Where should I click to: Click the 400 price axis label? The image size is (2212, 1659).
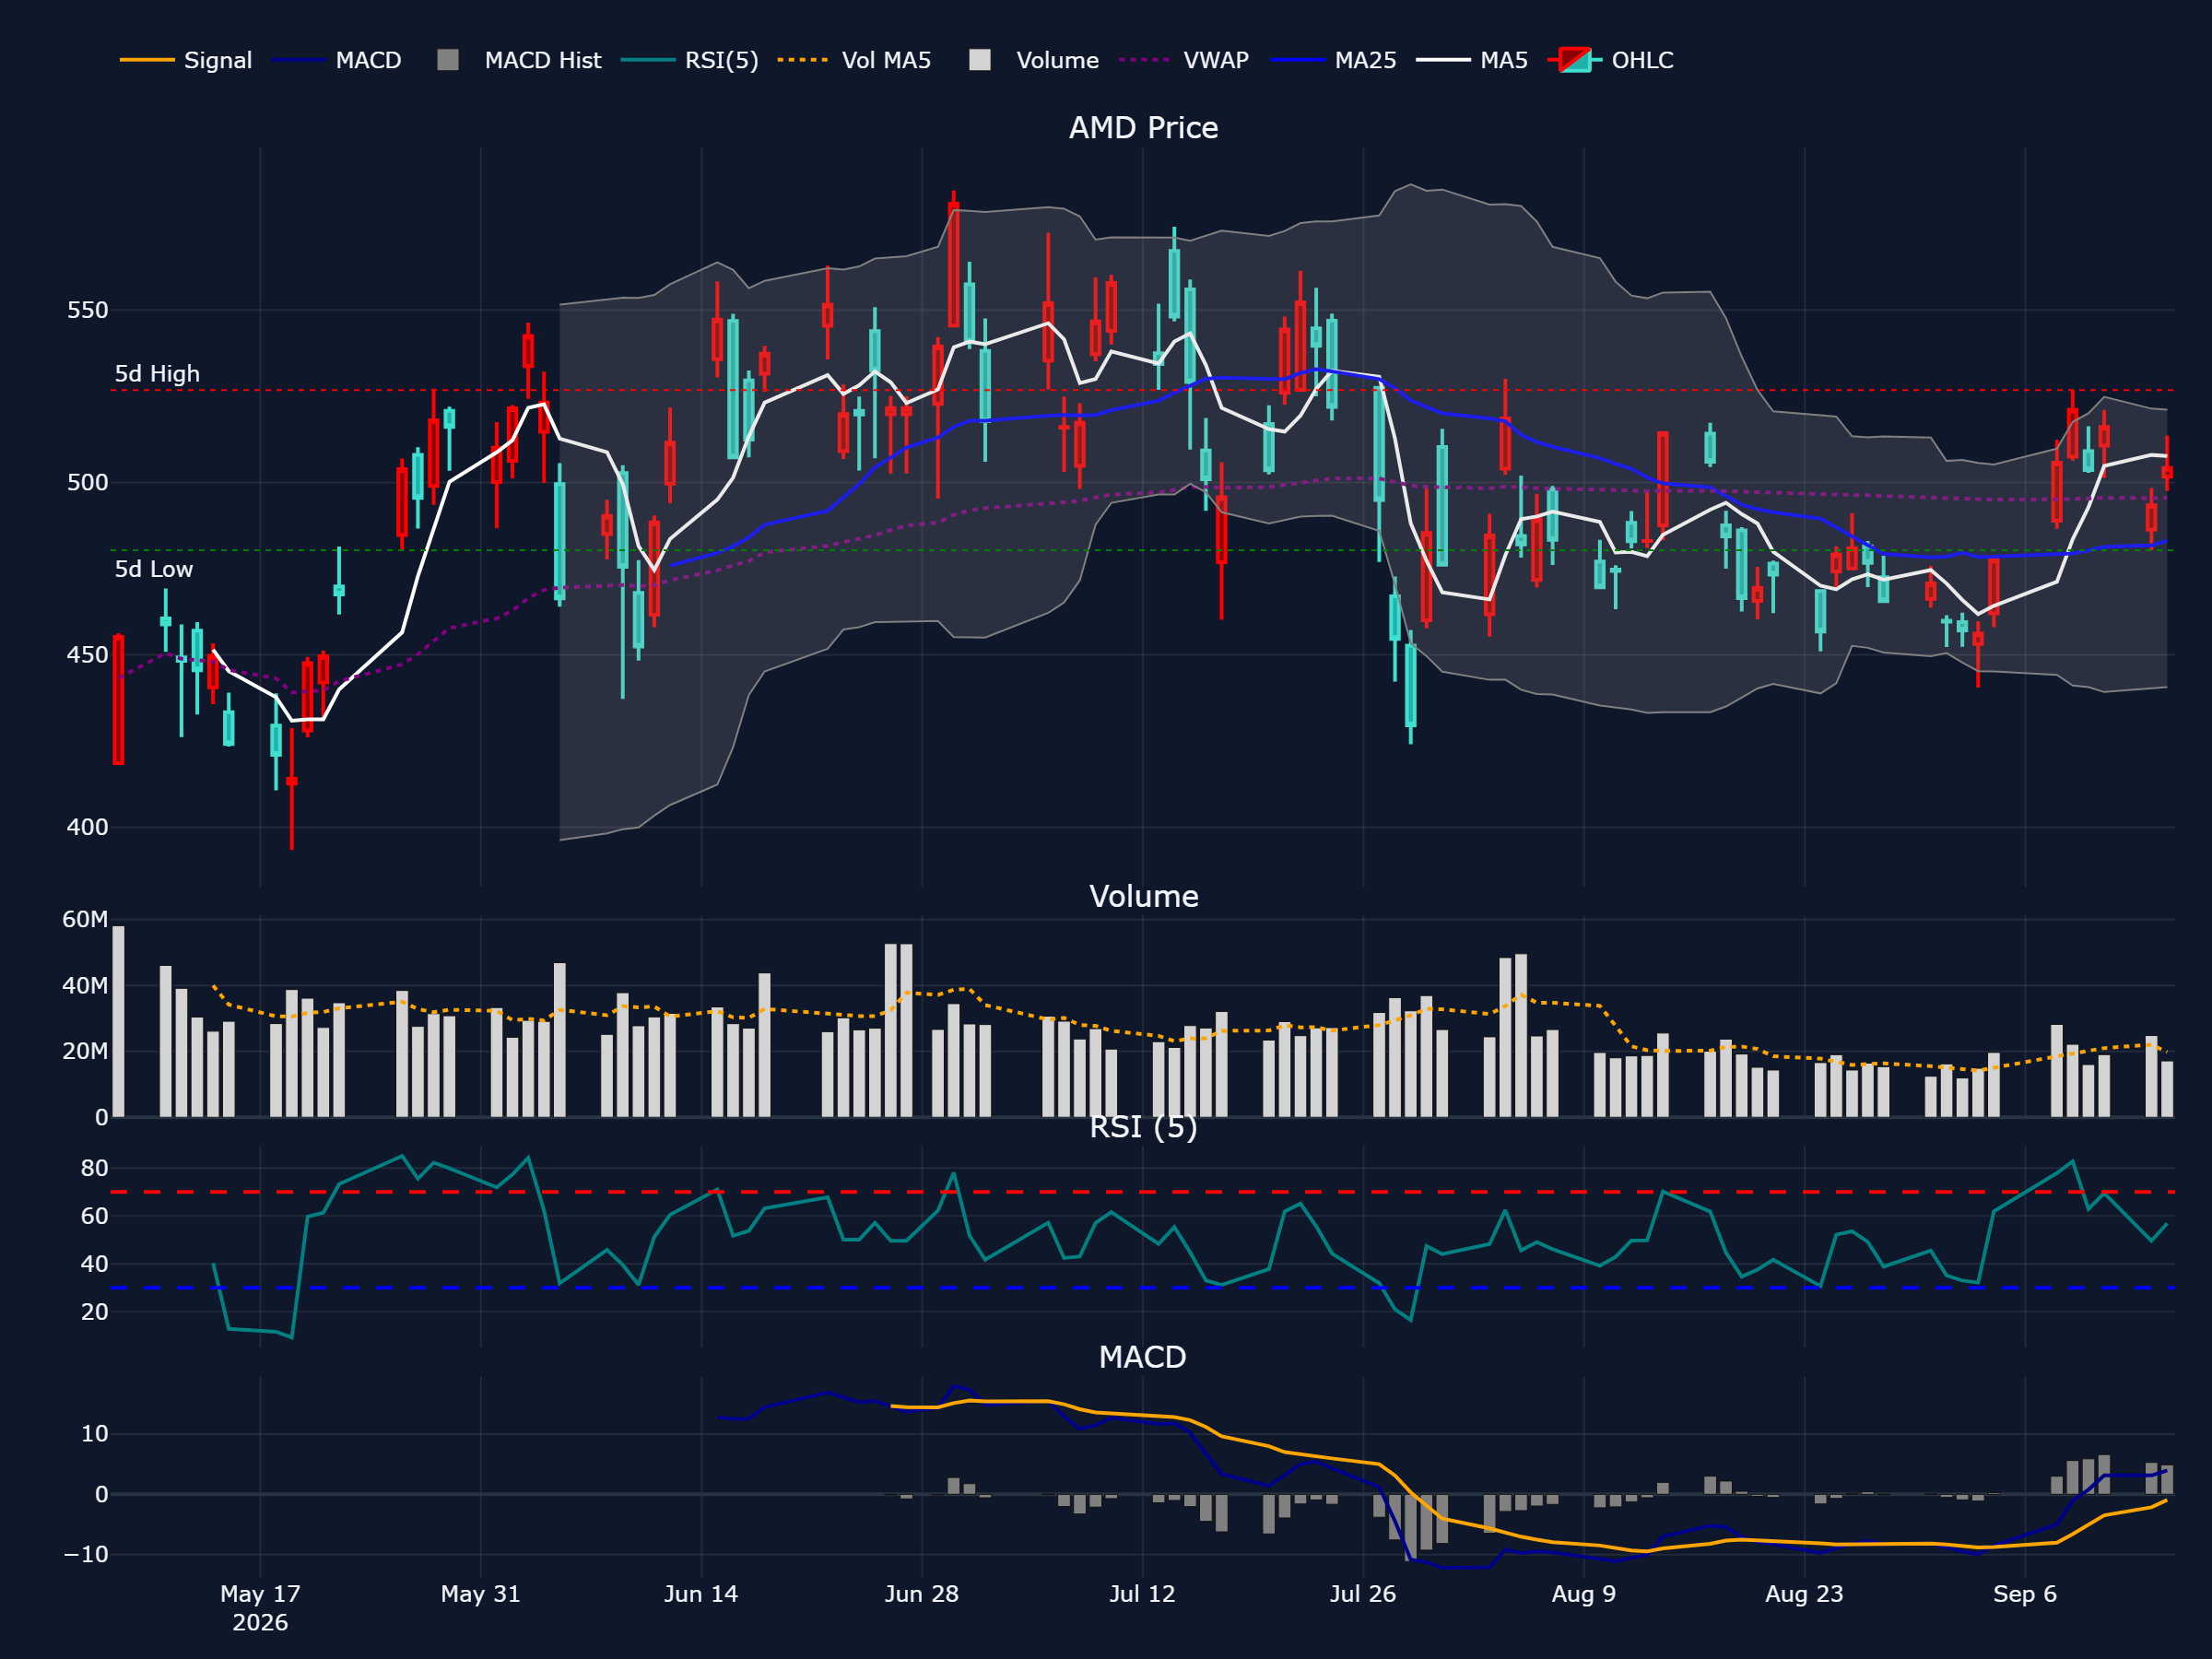[87, 827]
